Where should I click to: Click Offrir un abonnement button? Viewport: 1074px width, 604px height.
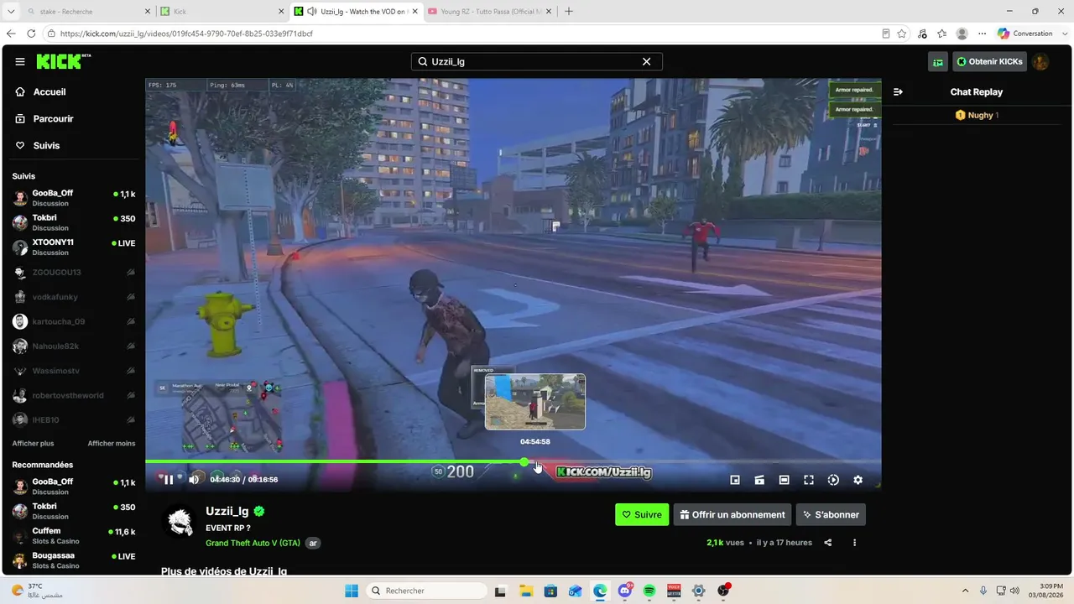coord(733,515)
